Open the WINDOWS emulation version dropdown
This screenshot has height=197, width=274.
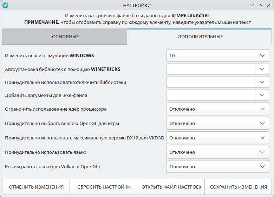pos(217,56)
